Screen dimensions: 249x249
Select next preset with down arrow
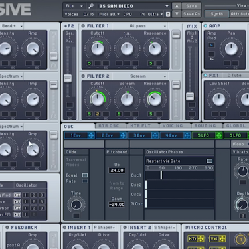tap(177, 14)
